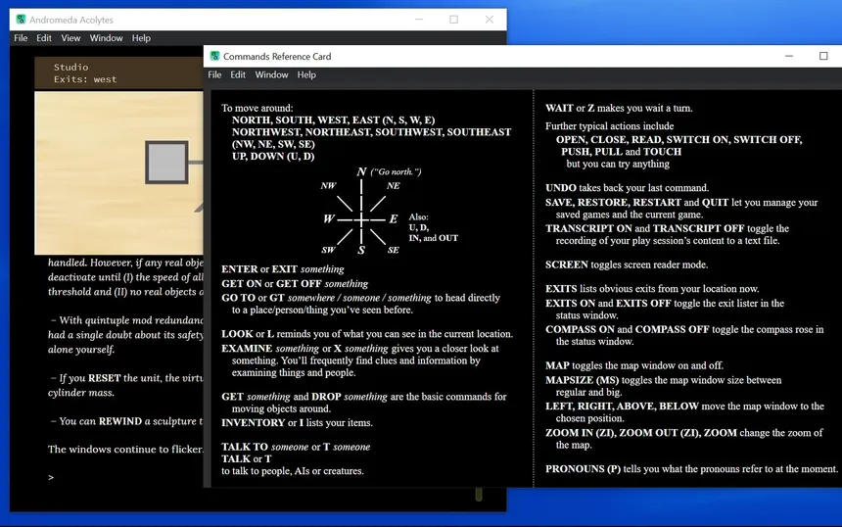This screenshot has height=527, width=842.
Task: Open Edit menu in Commands Reference Card window
Action: 238,74
